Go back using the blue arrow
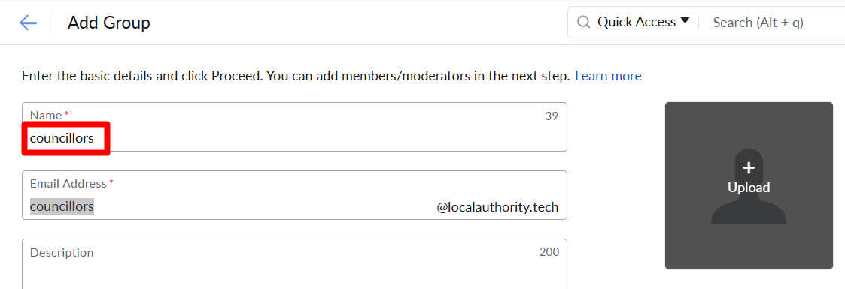845x289 pixels. click(x=28, y=23)
